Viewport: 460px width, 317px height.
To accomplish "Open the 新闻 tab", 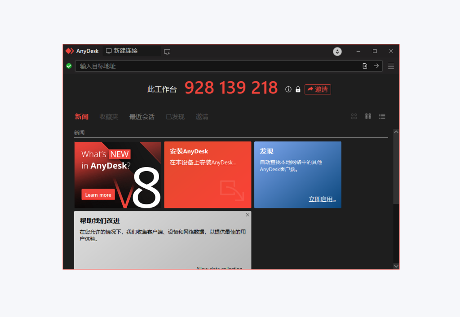I will pos(82,117).
